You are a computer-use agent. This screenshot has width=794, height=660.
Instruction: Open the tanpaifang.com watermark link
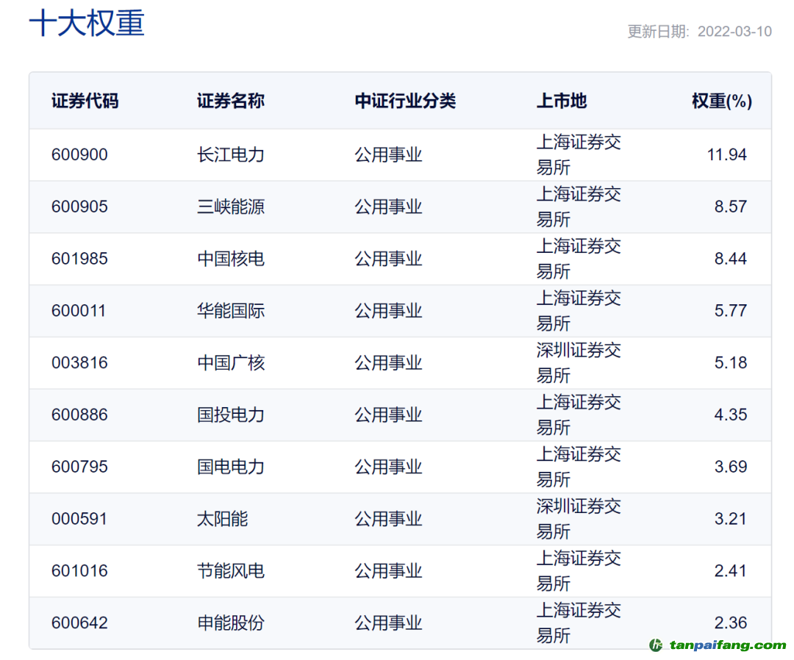(x=726, y=645)
